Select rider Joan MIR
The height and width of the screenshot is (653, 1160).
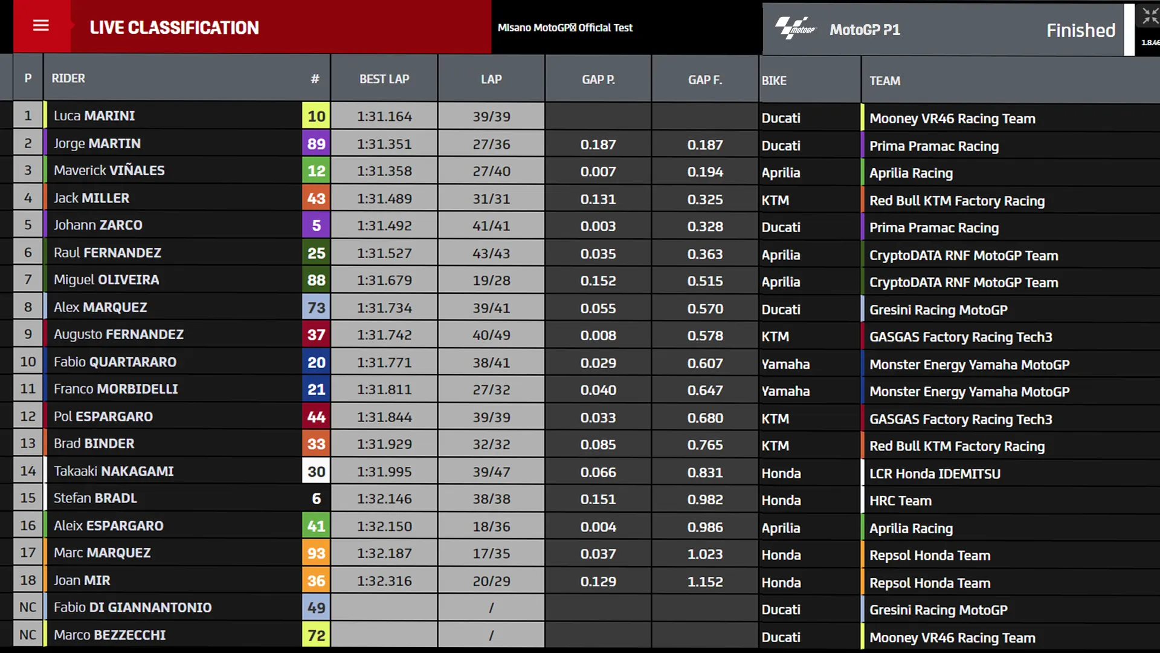point(82,580)
